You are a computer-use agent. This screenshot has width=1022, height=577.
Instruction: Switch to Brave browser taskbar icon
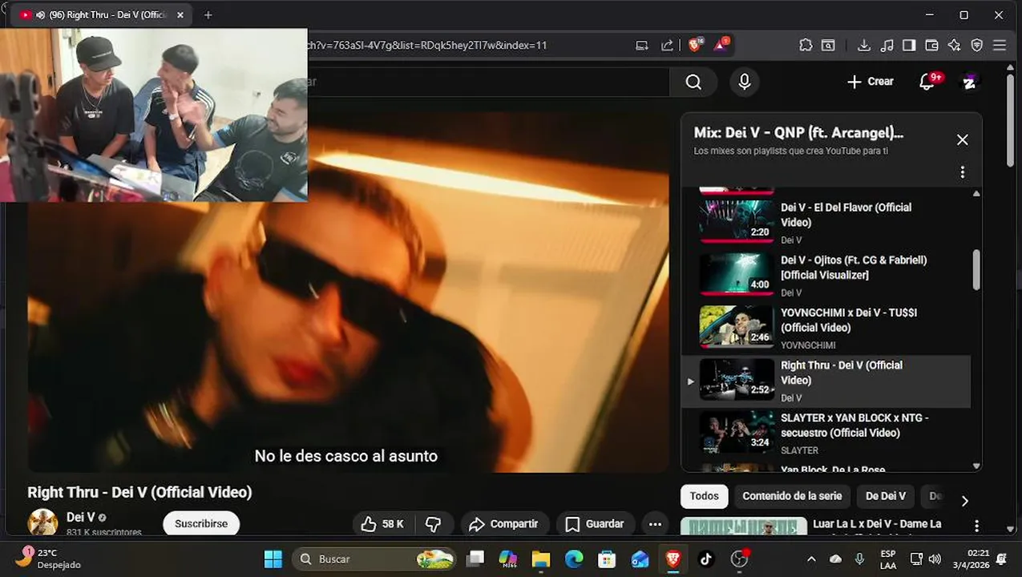coord(673,559)
